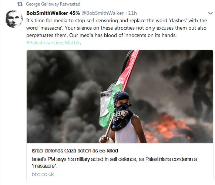This screenshot has height=185, width=215.
Task: Open the #PalestinianLivesMatter hashtag
Action: tap(53, 43)
